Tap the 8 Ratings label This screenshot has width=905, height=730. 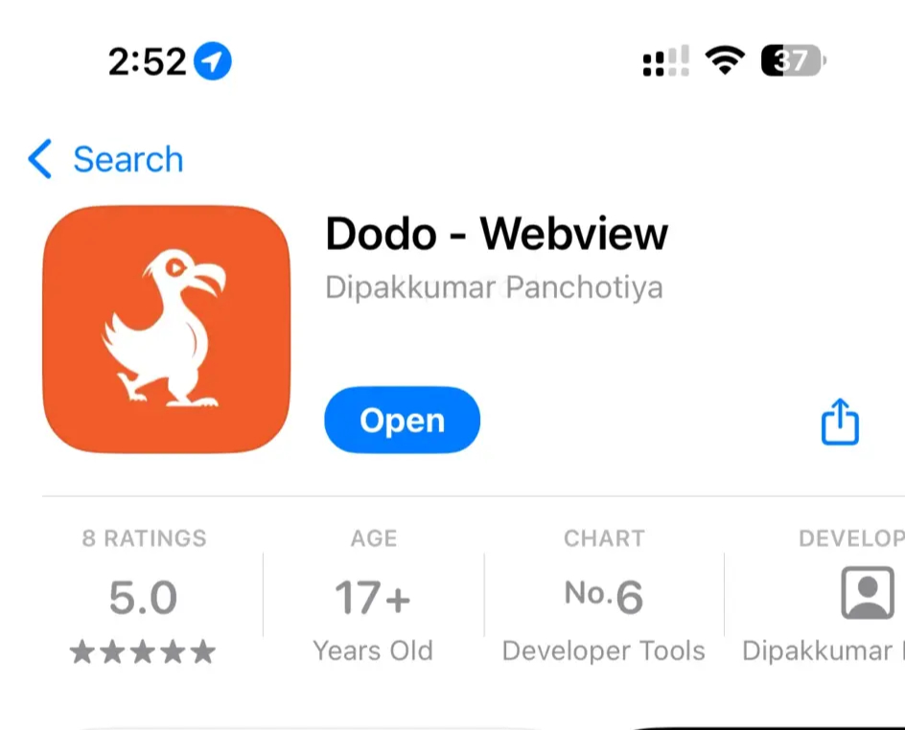[144, 538]
